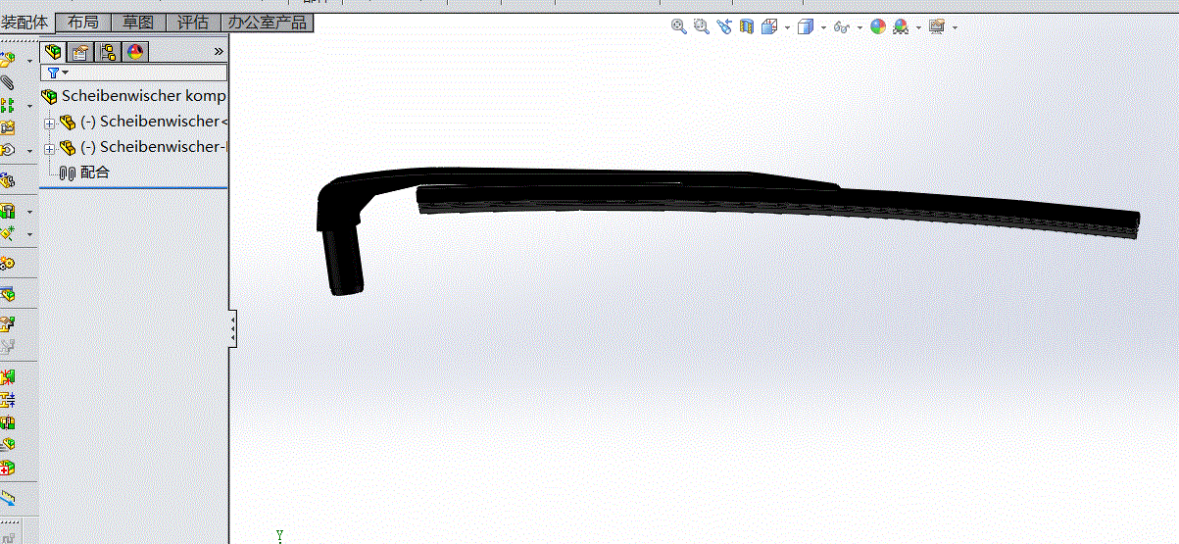The height and width of the screenshot is (544, 1179).
Task: Click the View Settings monitor icon
Action: pos(937,26)
